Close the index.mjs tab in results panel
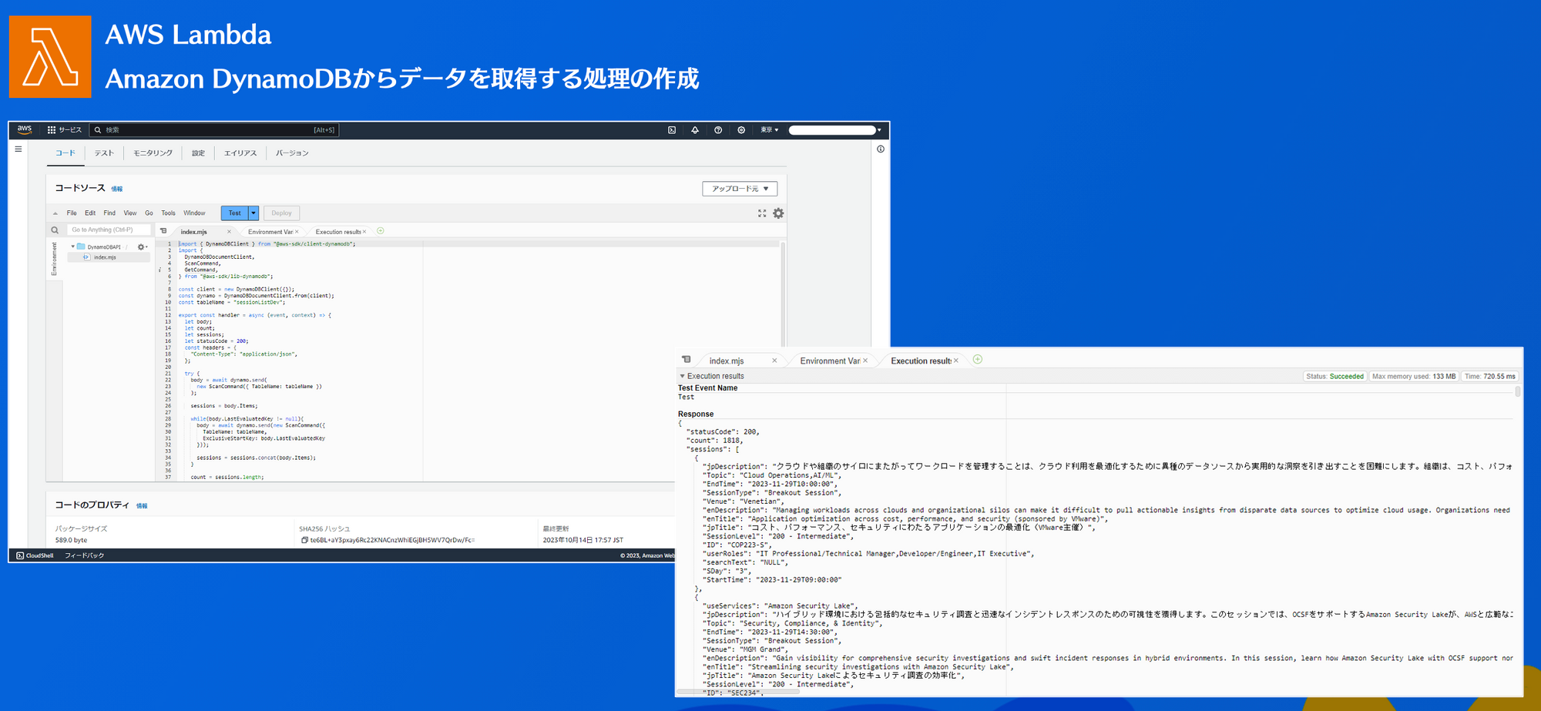Image resolution: width=1541 pixels, height=711 pixels. (x=774, y=361)
